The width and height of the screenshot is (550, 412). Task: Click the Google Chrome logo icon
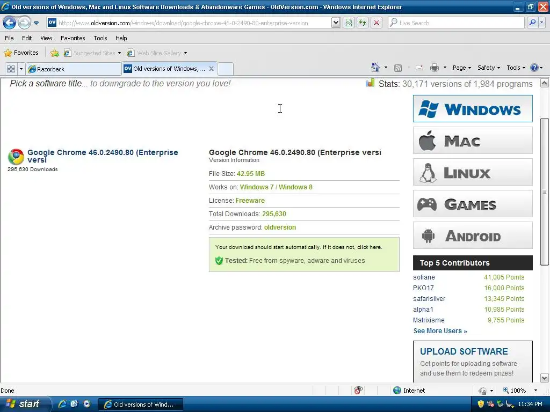point(16,157)
